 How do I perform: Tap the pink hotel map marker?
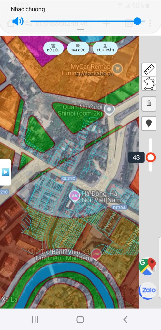click(75, 196)
